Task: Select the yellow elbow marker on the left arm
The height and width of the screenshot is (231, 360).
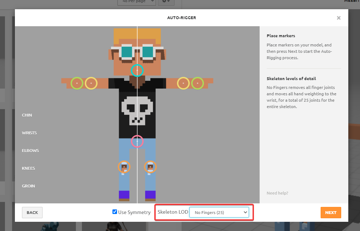Action: [91, 83]
